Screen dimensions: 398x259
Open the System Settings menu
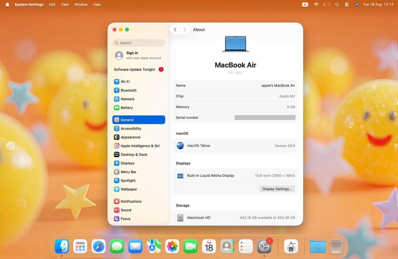point(29,4)
